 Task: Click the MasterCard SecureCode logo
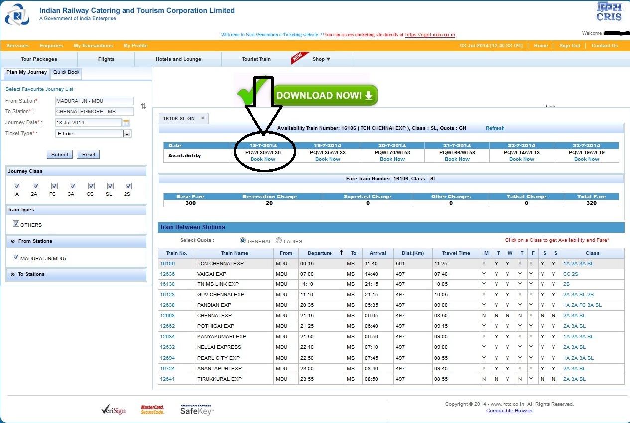click(152, 410)
